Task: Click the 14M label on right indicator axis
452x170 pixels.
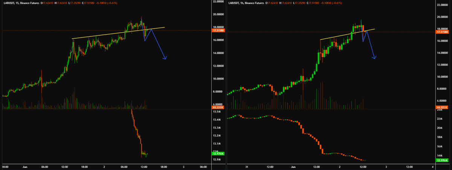Action: (440, 155)
